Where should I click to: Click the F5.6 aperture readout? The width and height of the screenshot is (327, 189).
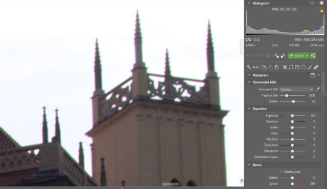point(275,45)
